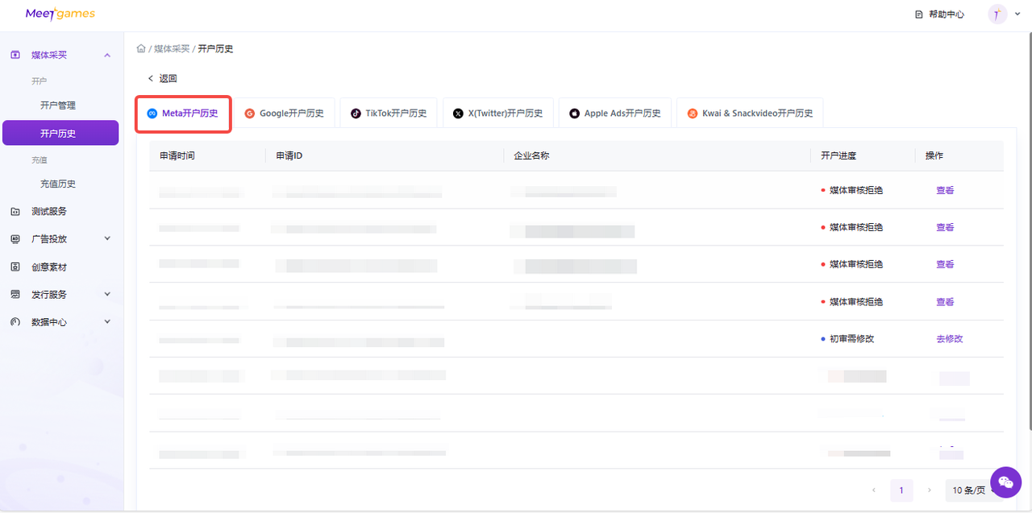Click the Google logo icon in the tab
This screenshot has width=1032, height=513.
pos(250,114)
